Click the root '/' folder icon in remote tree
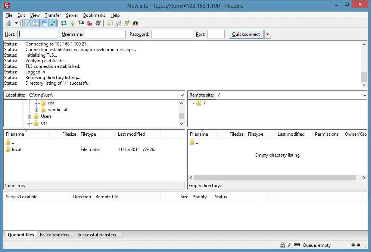Viewport: 371px width, 252px height. (199, 103)
